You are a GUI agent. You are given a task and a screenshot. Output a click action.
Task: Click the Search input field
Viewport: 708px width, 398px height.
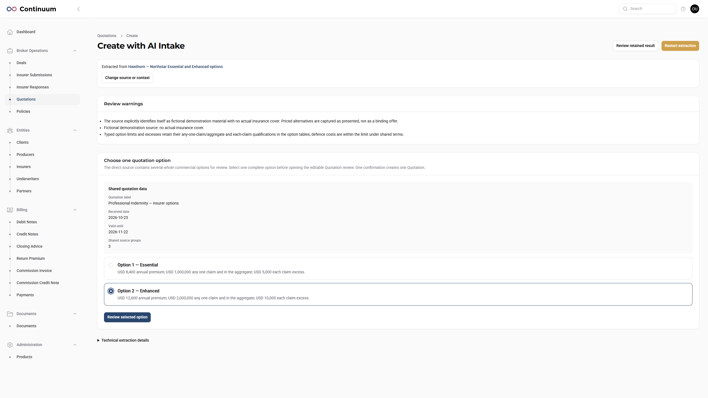tap(647, 9)
